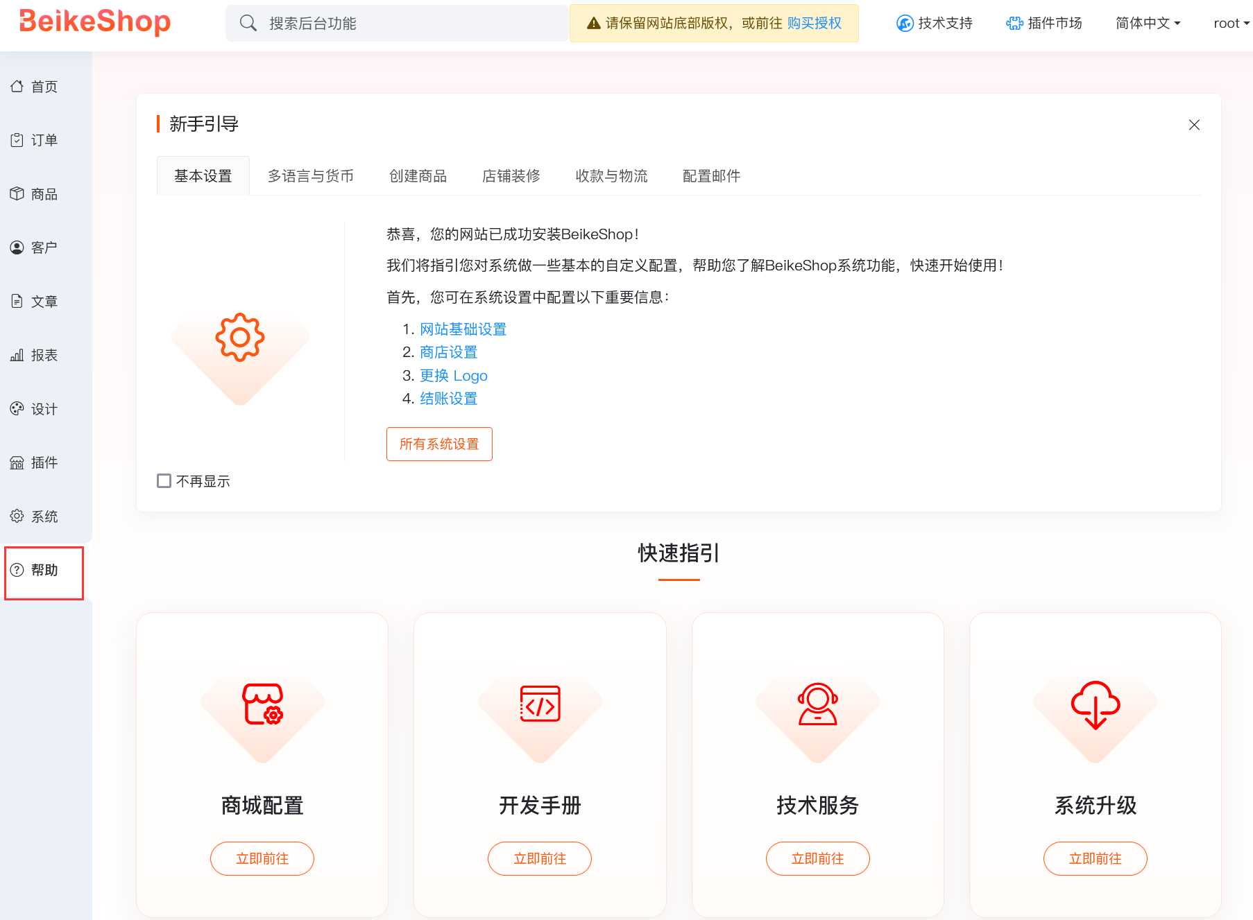Open the 首页 menu item
The height and width of the screenshot is (920, 1253).
click(44, 87)
